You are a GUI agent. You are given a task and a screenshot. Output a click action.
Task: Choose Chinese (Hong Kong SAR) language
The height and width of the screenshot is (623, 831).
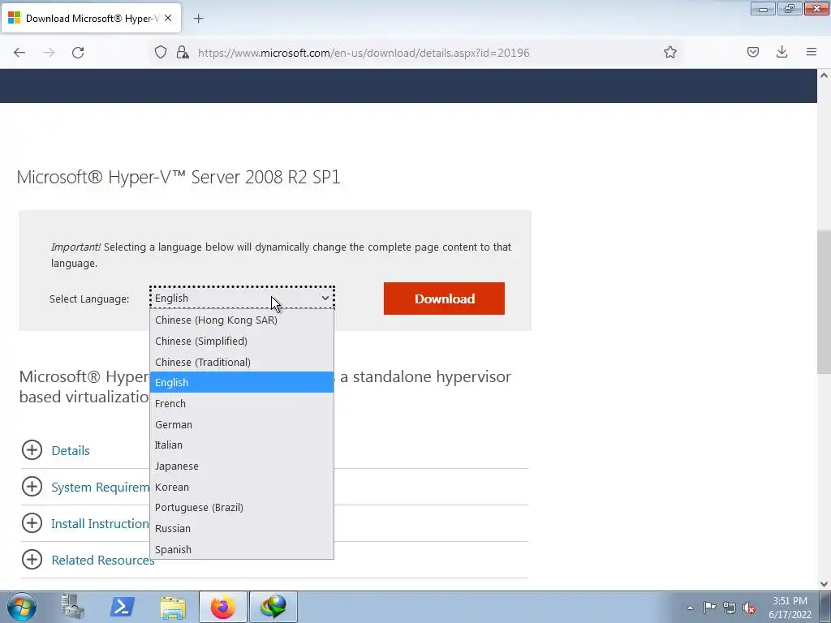(242, 320)
